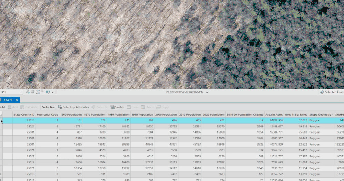
Task: Click the cell with 1990 population 40949
Action: pyautogui.click(x=142, y=145)
